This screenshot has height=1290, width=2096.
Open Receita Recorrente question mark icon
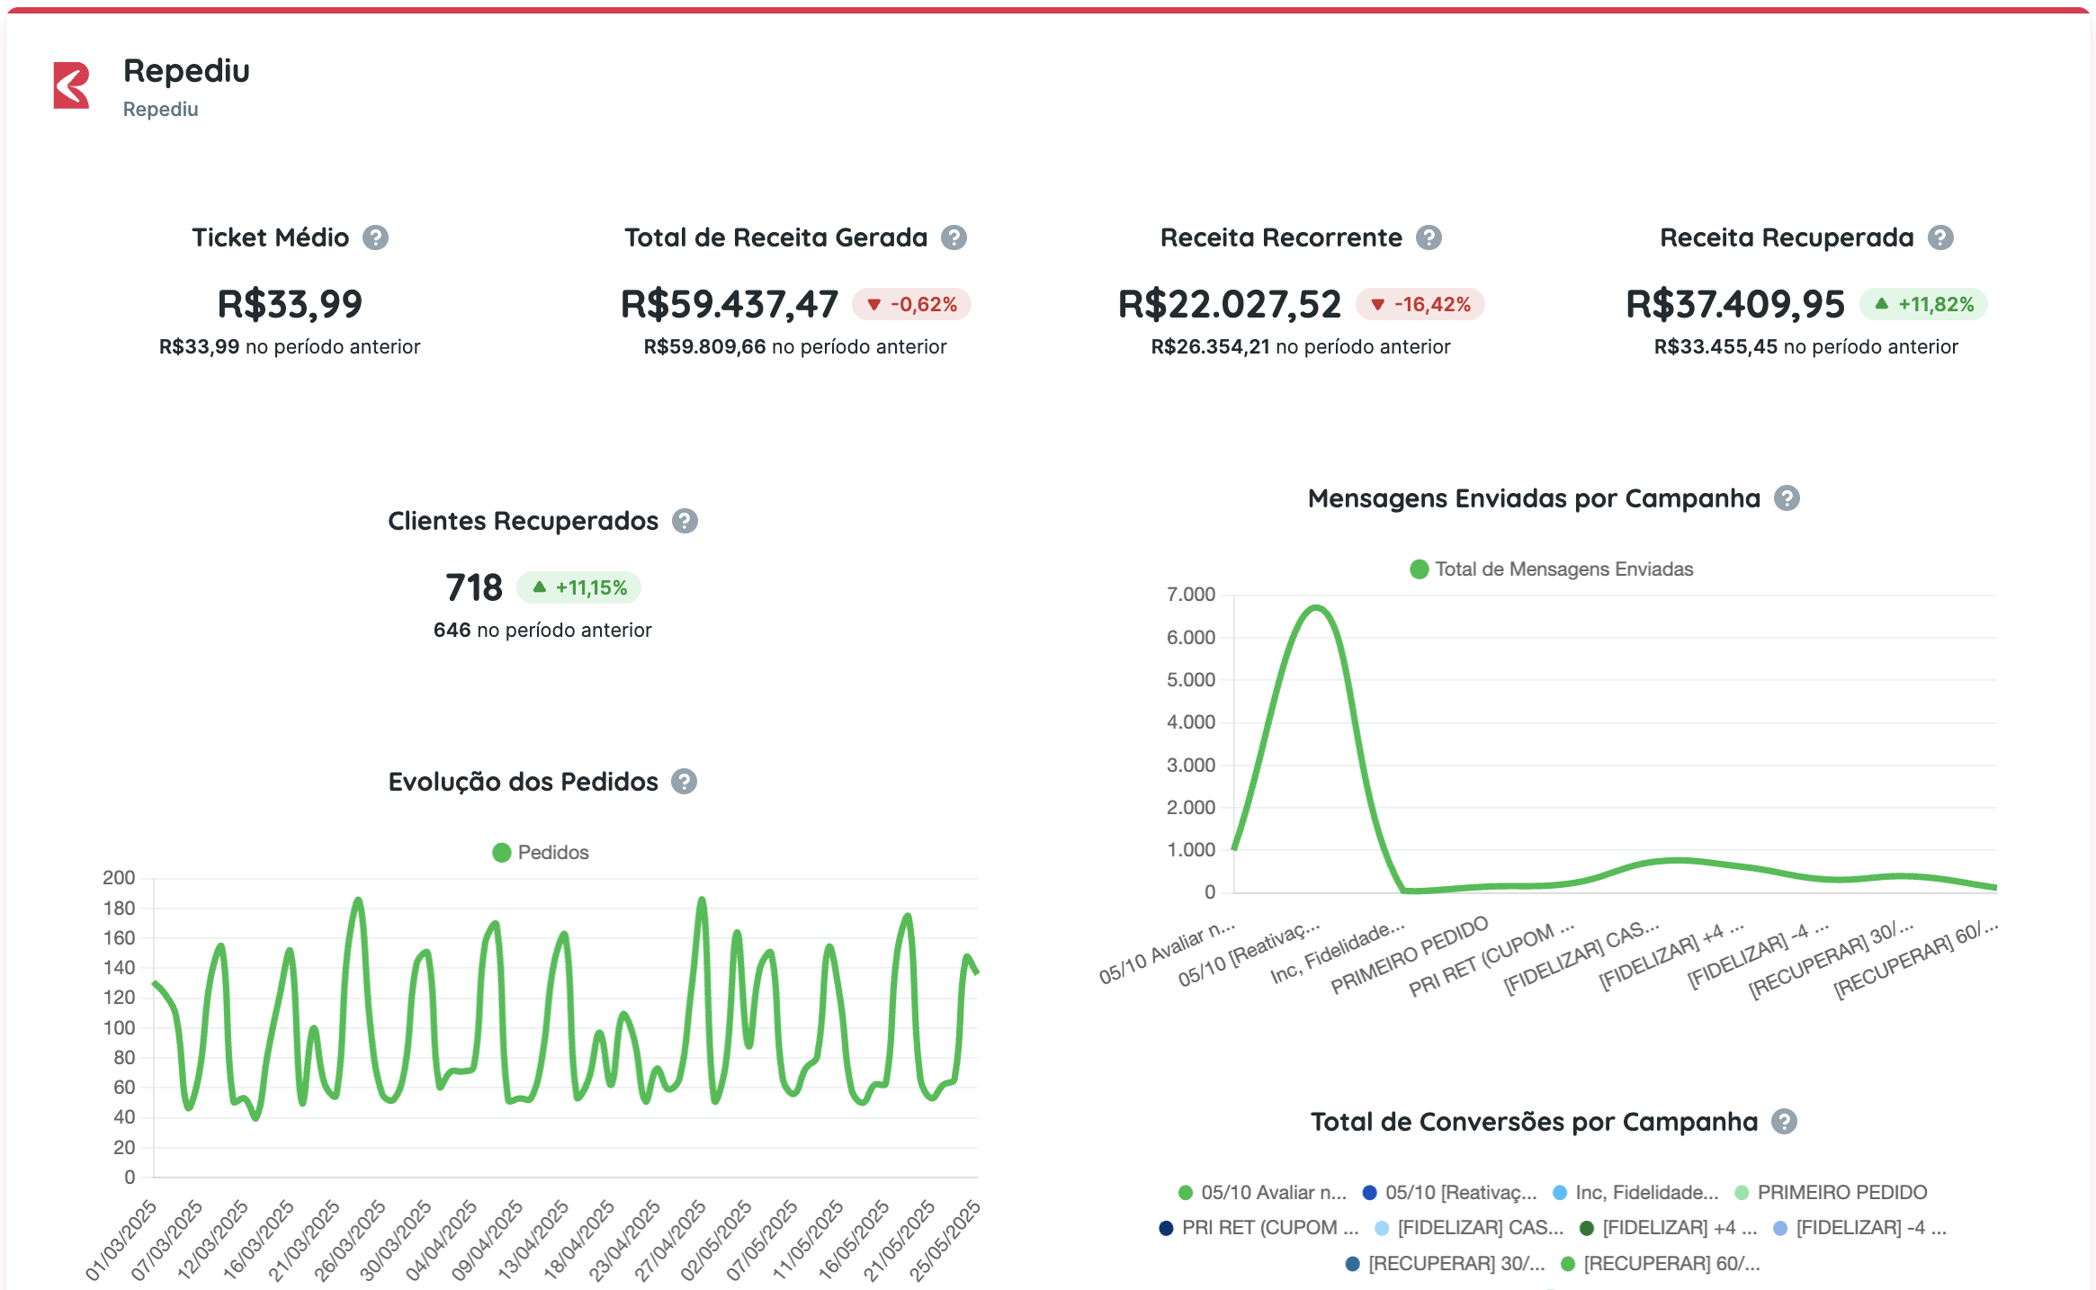[1429, 237]
